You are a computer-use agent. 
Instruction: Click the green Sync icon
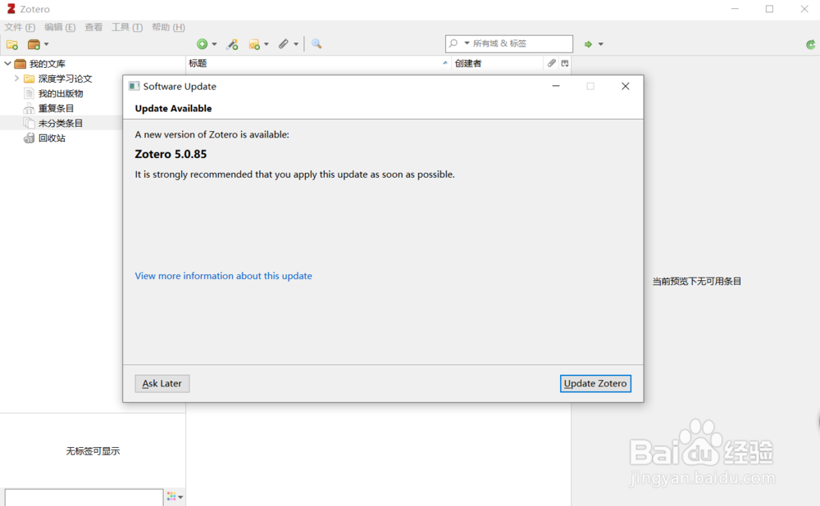coord(810,45)
